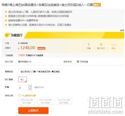Viewport: 125px width, 116px height.
Task: Click the 库存297件 stock text
Action: pos(39,87)
